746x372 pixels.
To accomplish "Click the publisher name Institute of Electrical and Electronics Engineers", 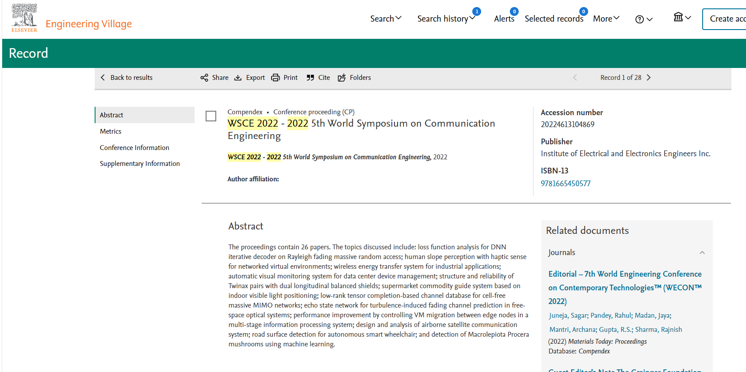I will (x=625, y=154).
